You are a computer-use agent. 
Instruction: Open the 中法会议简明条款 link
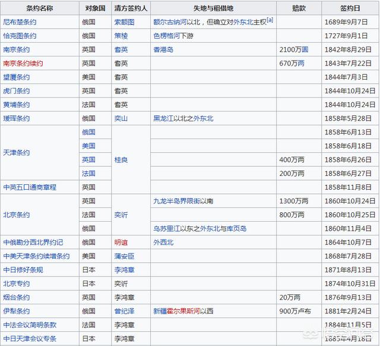[x=30, y=325]
